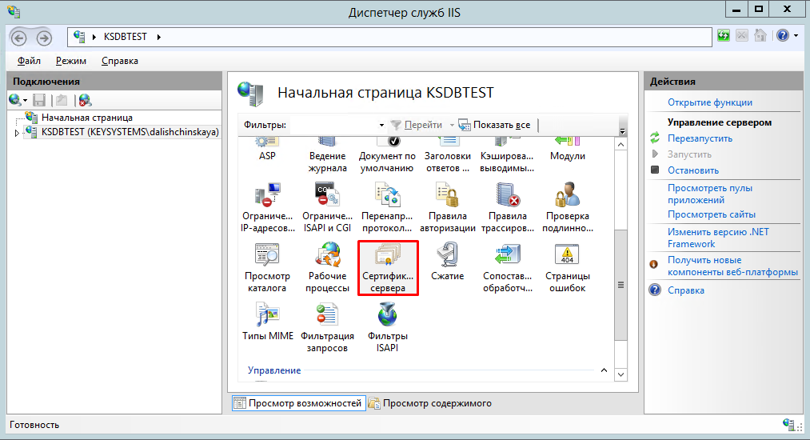The height and width of the screenshot is (440, 810).
Task: Click status bar network icon
Action: coord(789,425)
